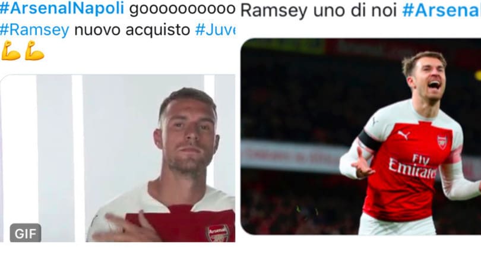481x271 pixels.
Task: Click the 'gooooooooo' tweet text
Action: coord(182,8)
